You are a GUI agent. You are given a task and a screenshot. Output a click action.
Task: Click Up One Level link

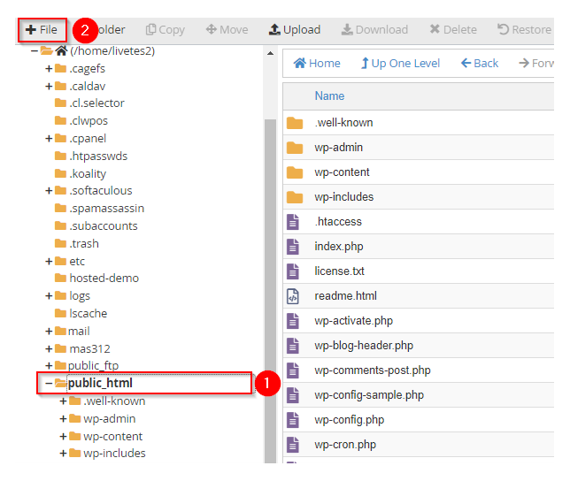pyautogui.click(x=400, y=64)
